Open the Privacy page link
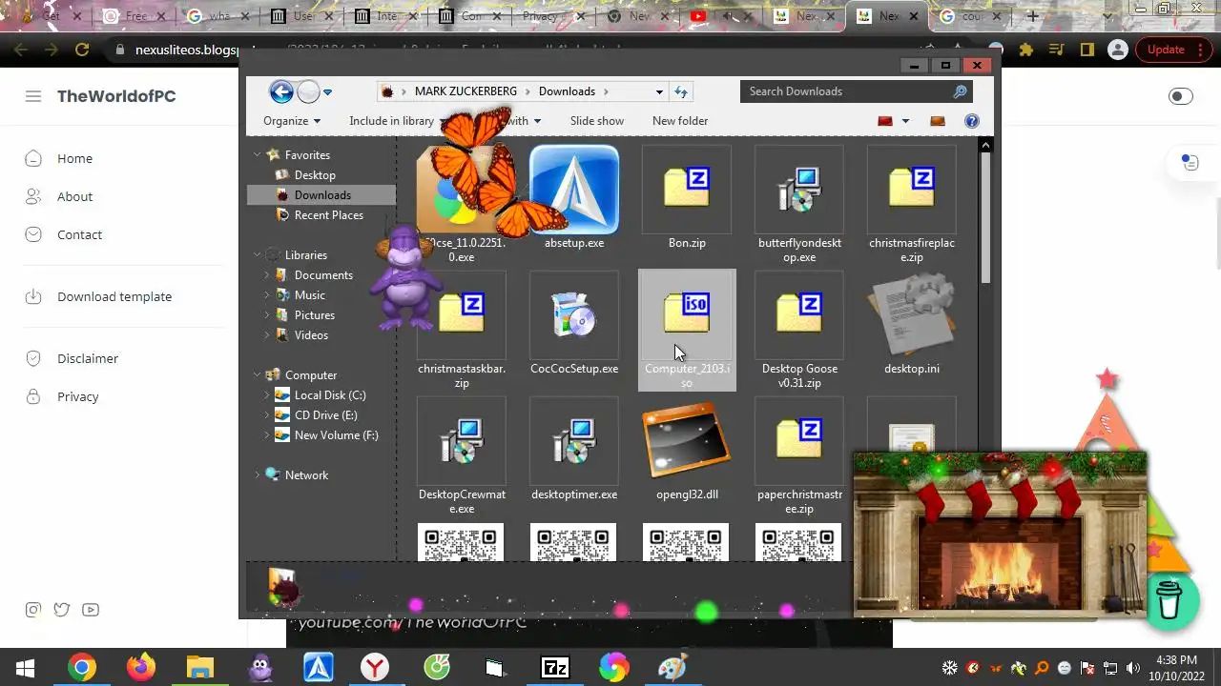This screenshot has height=686, width=1221. pyautogui.click(x=77, y=396)
